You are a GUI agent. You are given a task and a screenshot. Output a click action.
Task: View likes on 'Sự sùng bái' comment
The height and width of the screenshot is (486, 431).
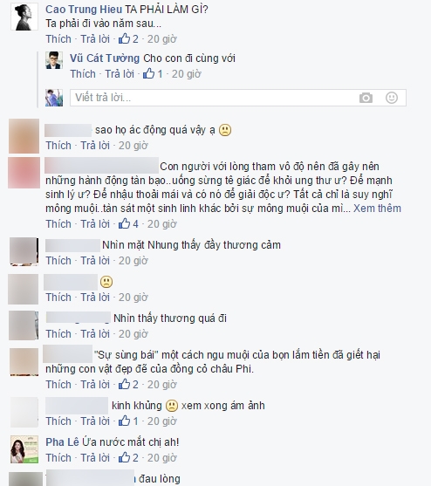coord(128,384)
